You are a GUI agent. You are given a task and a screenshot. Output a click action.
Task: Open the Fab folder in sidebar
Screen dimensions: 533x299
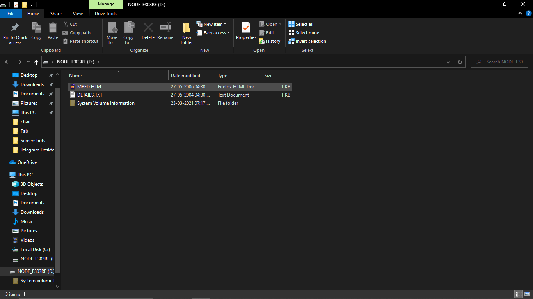[x=24, y=131]
